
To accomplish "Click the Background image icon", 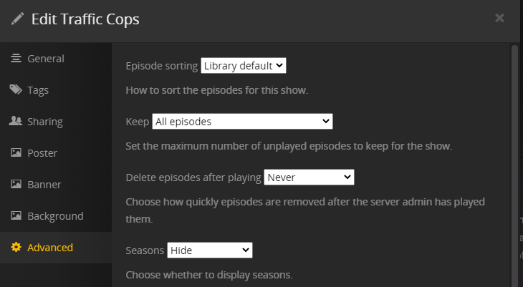I will point(16,216).
